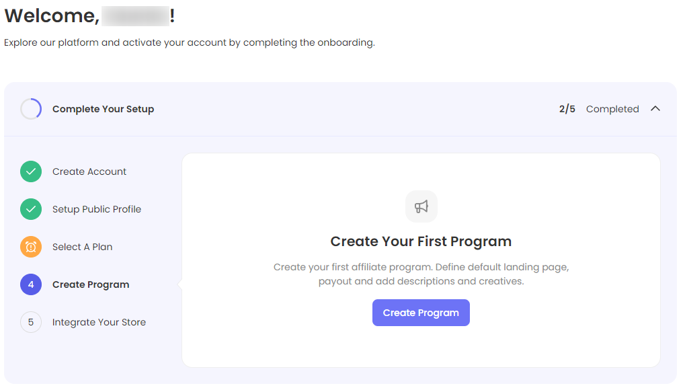Select the step 5 number badge

coord(31,322)
